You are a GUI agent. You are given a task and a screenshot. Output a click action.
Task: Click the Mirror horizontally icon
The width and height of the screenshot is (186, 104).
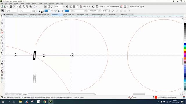56,11
